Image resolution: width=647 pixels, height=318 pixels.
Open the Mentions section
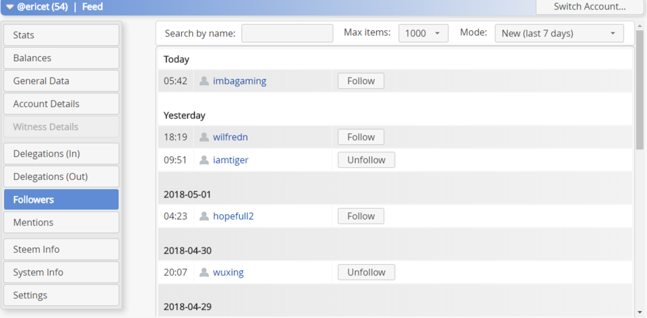(x=61, y=222)
